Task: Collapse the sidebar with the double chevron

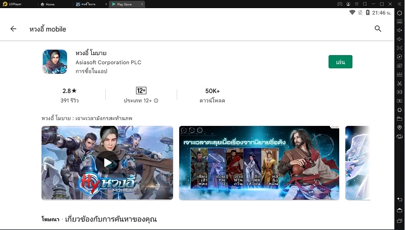Action: (x=399, y=4)
